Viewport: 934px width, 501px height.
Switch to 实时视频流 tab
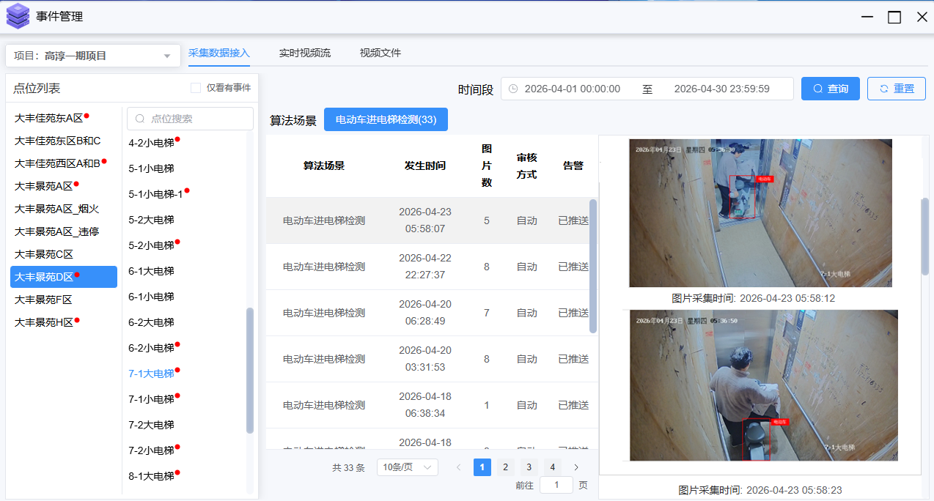pyautogui.click(x=305, y=53)
